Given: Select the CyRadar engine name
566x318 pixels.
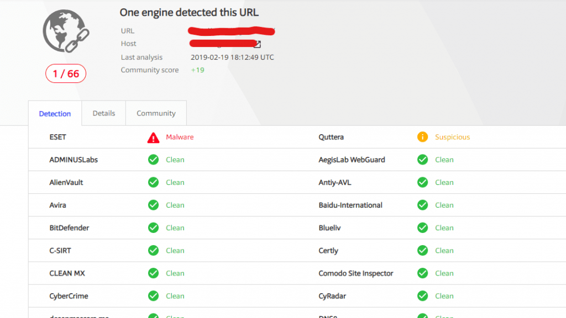Looking at the screenshot, I should [332, 296].
